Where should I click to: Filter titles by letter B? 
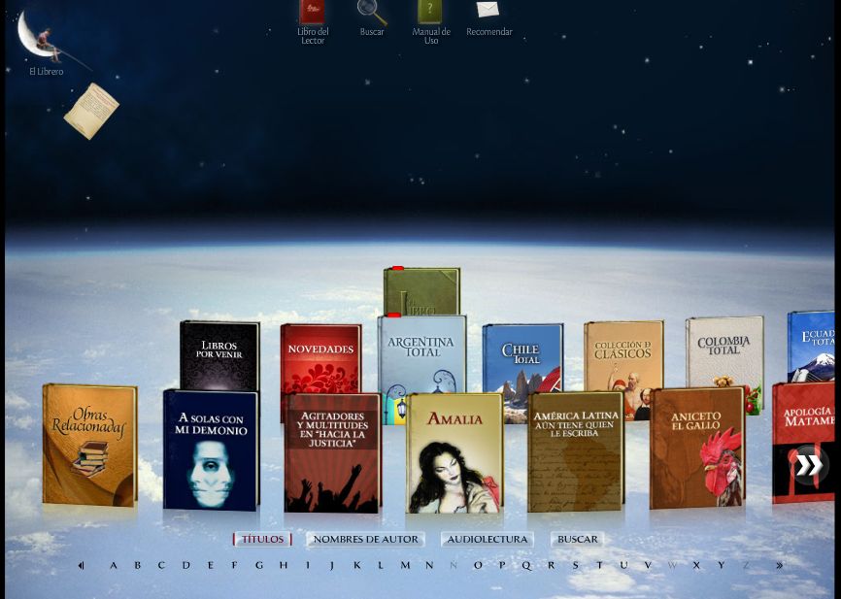pyautogui.click(x=137, y=565)
